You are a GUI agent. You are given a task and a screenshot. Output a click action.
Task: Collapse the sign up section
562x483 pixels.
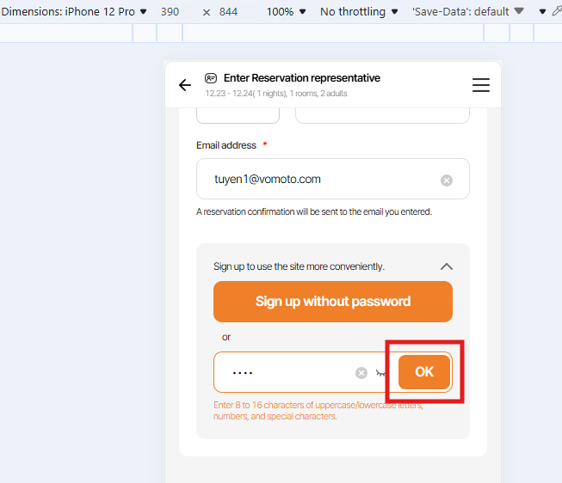point(446,266)
